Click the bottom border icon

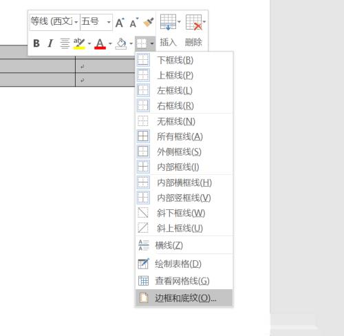coord(143,60)
